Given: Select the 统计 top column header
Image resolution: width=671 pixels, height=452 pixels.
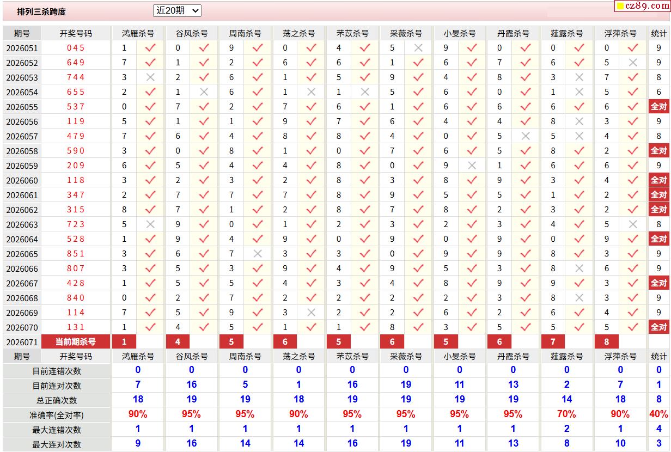Looking at the screenshot, I should pos(659,33).
